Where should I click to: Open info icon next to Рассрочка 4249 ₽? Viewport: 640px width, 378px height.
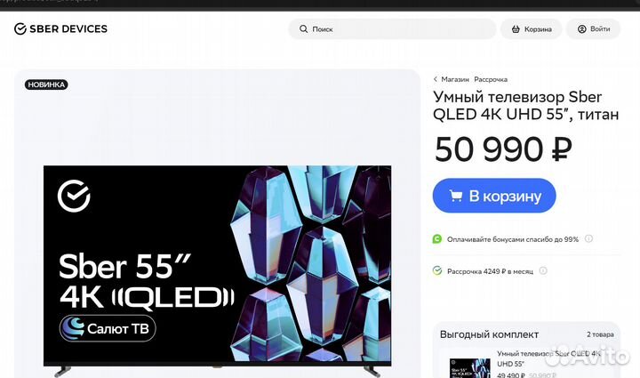pos(543,270)
